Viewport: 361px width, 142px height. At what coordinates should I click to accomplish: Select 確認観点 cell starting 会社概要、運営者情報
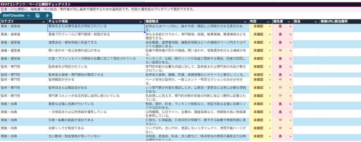click(x=197, y=44)
